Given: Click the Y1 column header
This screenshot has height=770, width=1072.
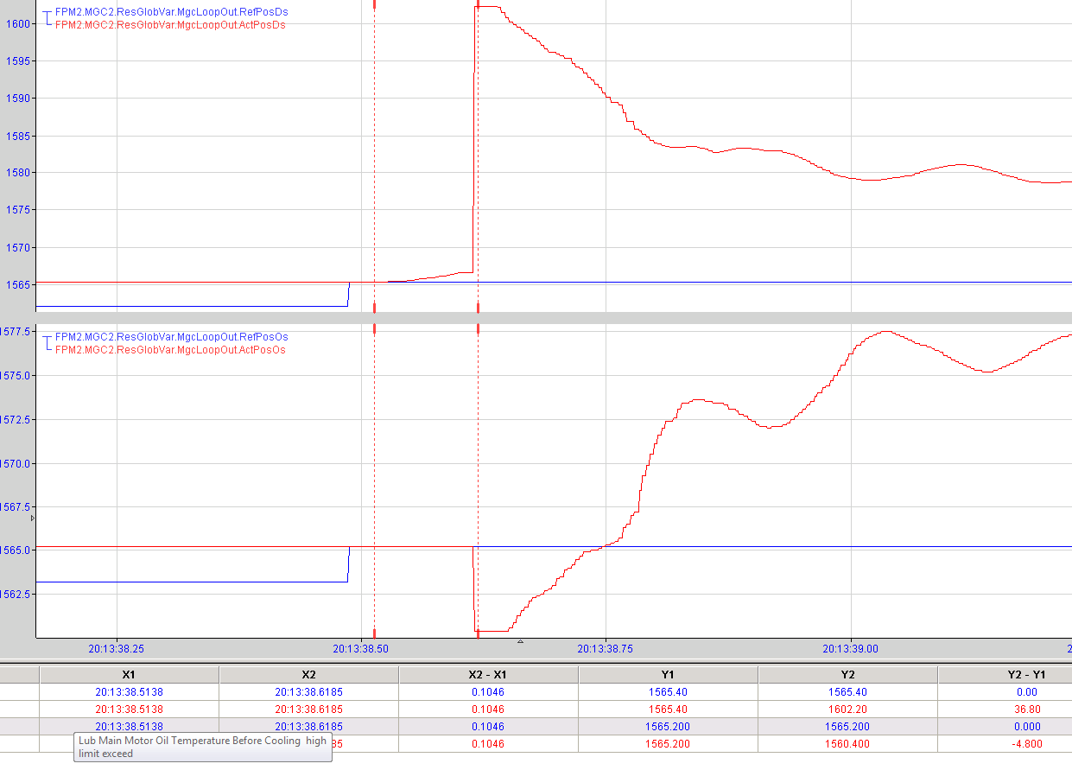Looking at the screenshot, I should point(668,674).
